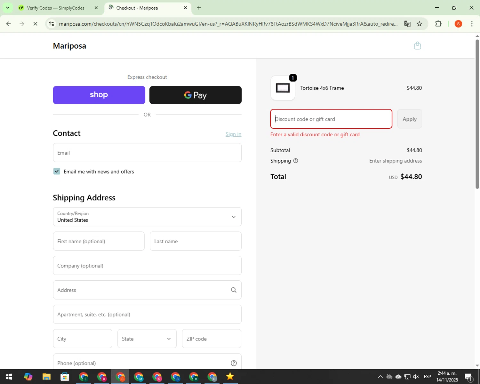Click the OneDrive cloud tray icon
Image resolution: width=480 pixels, height=384 pixels.
click(x=398, y=377)
